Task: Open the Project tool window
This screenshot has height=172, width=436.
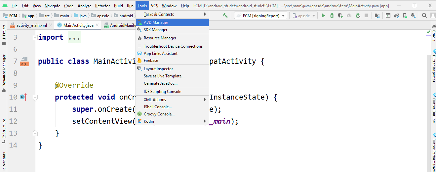Action: [4, 35]
